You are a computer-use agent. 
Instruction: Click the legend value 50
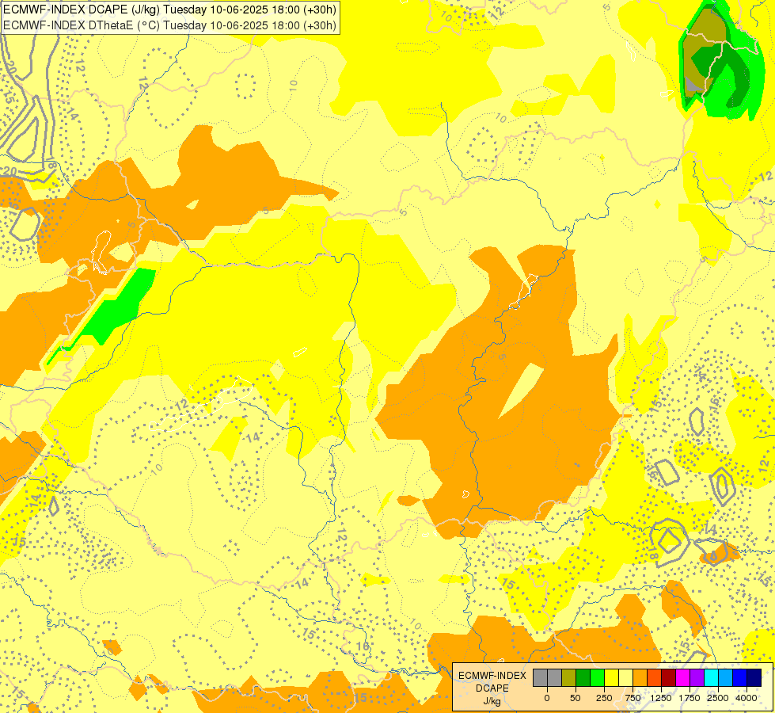[576, 698]
